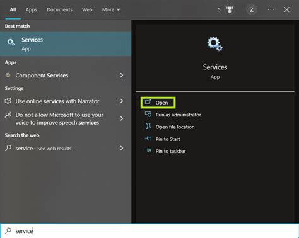Image resolution: width=299 pixels, height=238 pixels.
Task: Select Pin to Start
Action: 168,139
